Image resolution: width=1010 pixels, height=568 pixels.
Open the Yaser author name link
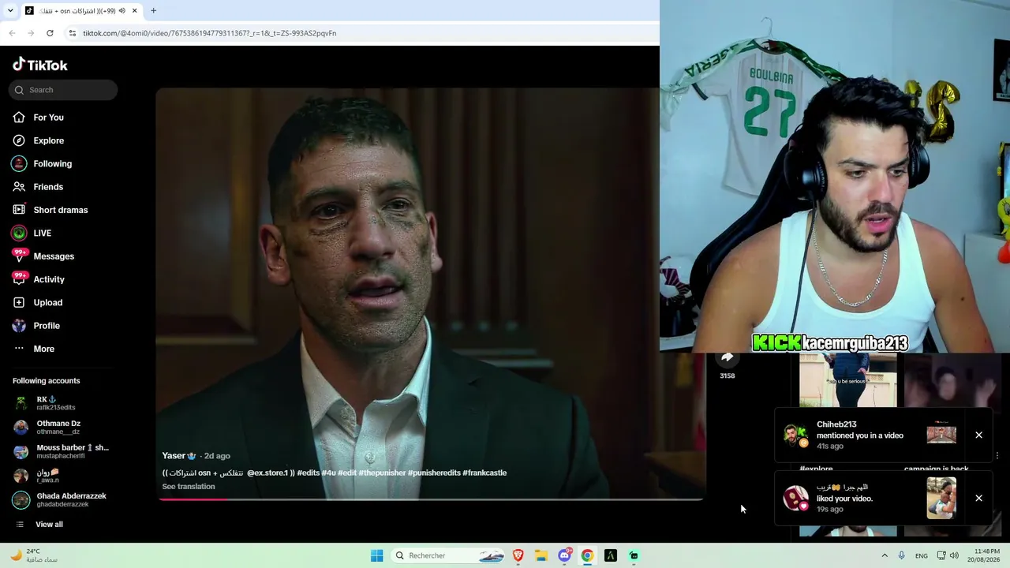point(174,455)
